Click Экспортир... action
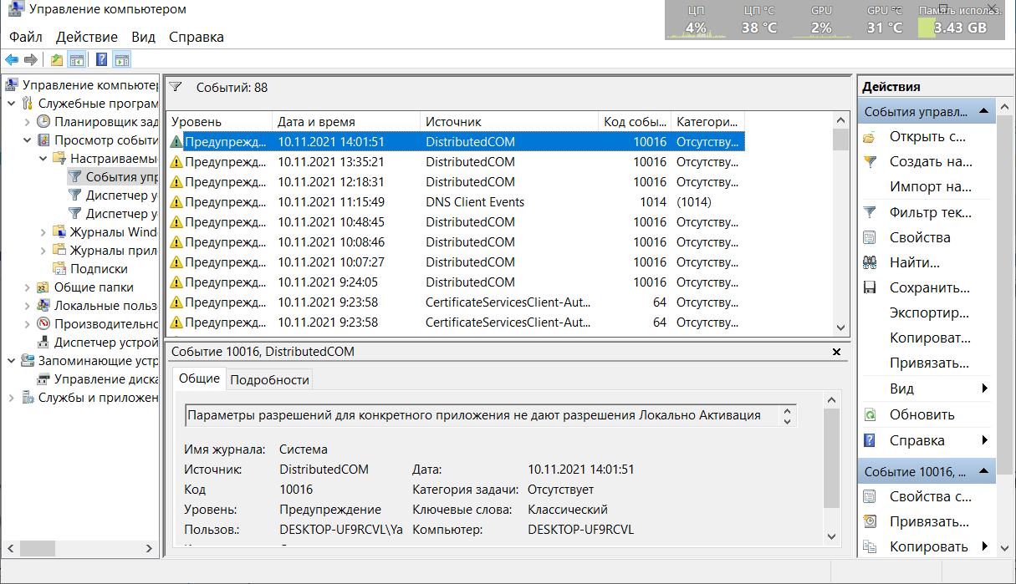 (931, 313)
